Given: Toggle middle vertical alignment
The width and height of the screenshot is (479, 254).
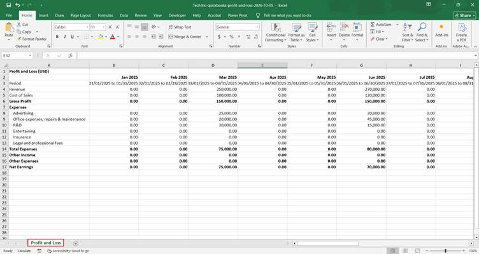Looking at the screenshot, I should 137,27.
